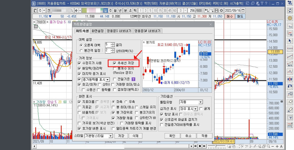Select the 분 minute period button

[x=126, y=10]
